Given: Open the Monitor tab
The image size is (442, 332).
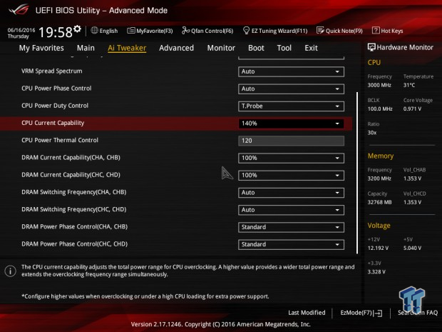Looking at the screenshot, I should click(x=221, y=48).
